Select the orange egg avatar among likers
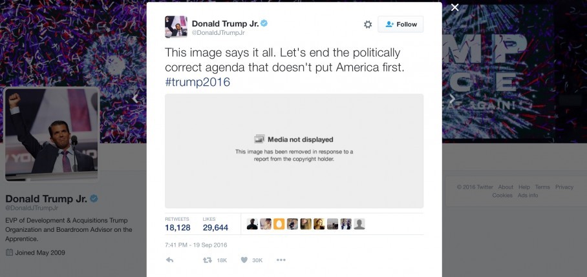 coord(279,224)
